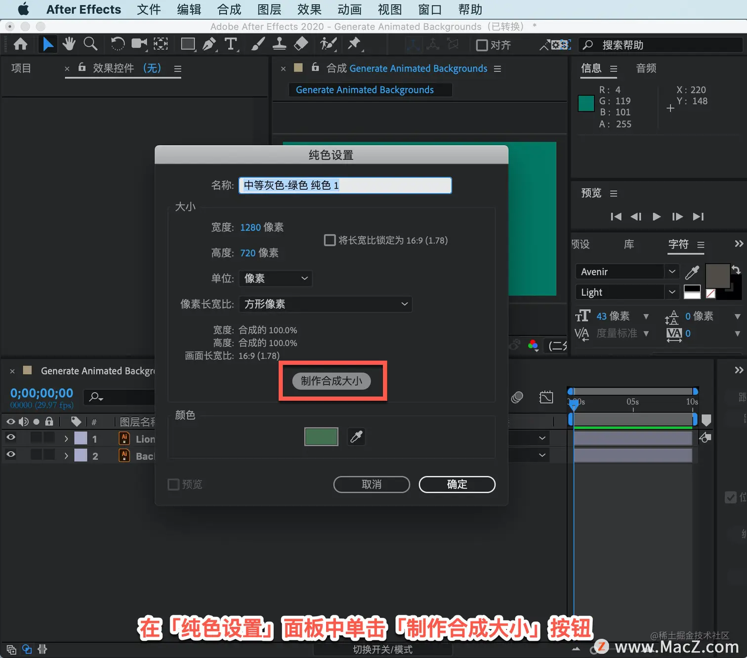Click the timeline search magnifier icon

(x=96, y=397)
